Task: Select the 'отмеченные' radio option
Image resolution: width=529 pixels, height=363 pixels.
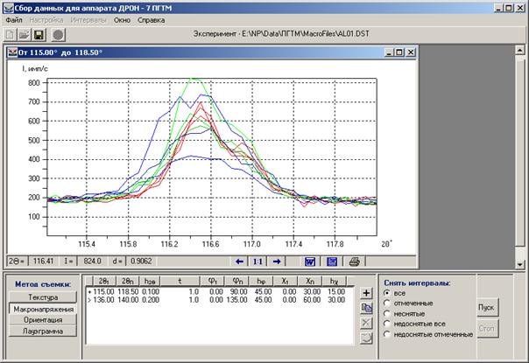Action: click(387, 303)
